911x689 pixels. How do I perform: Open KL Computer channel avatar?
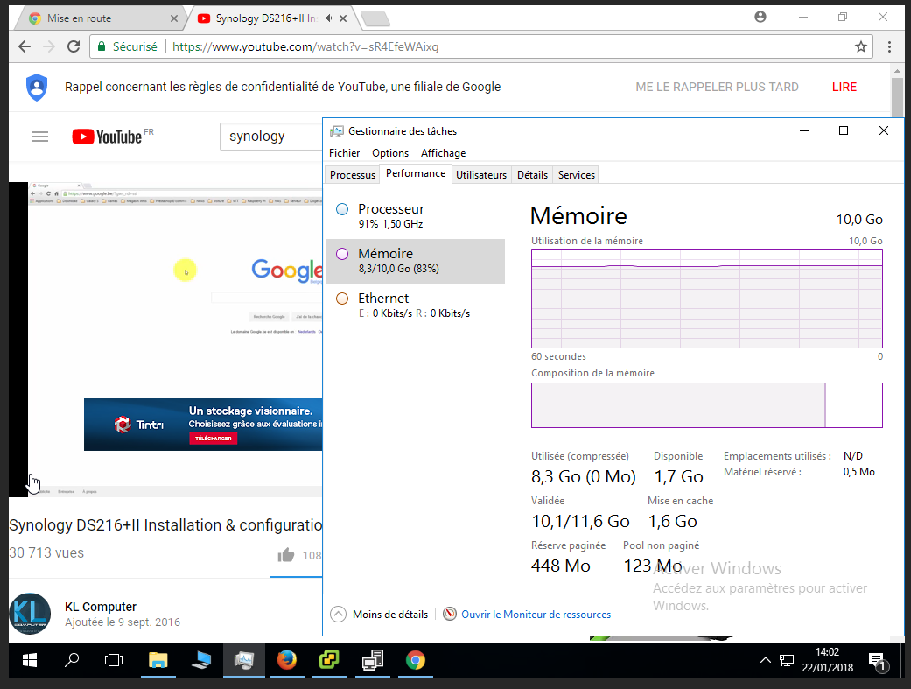30,614
